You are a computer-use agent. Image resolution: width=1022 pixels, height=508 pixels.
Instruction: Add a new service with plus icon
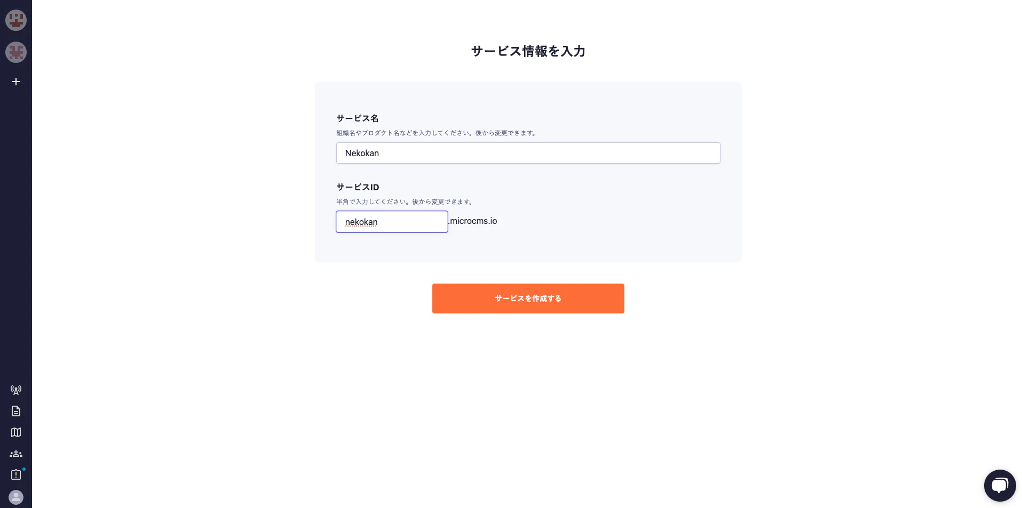16,82
